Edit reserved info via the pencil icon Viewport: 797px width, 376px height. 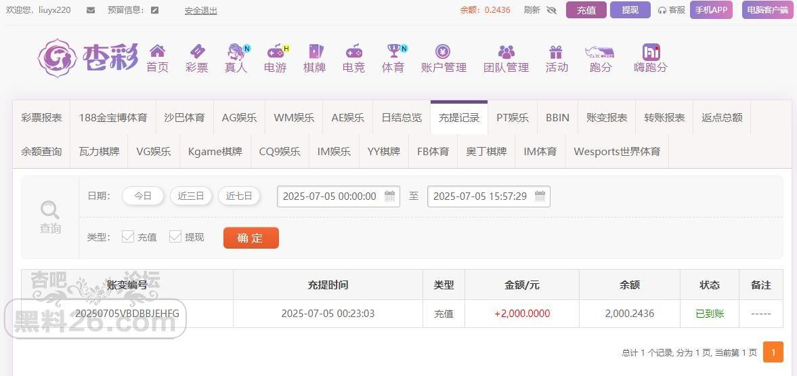tap(155, 10)
